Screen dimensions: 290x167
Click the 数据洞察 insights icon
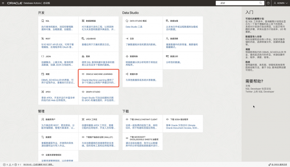coord(167,38)
